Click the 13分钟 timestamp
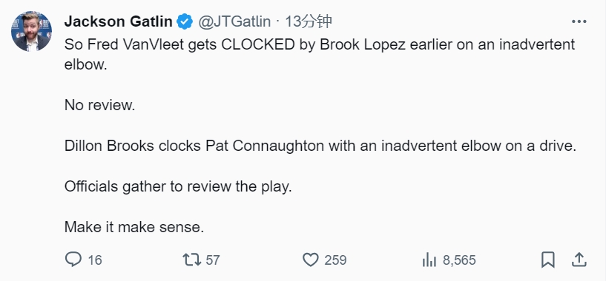 point(309,21)
